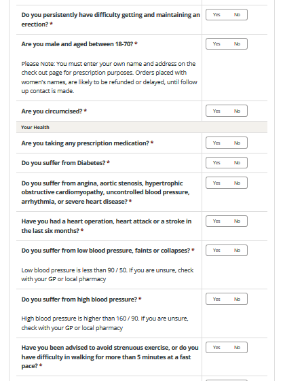Answer No to low blood pressure question
The image size is (283, 381).
click(237, 251)
